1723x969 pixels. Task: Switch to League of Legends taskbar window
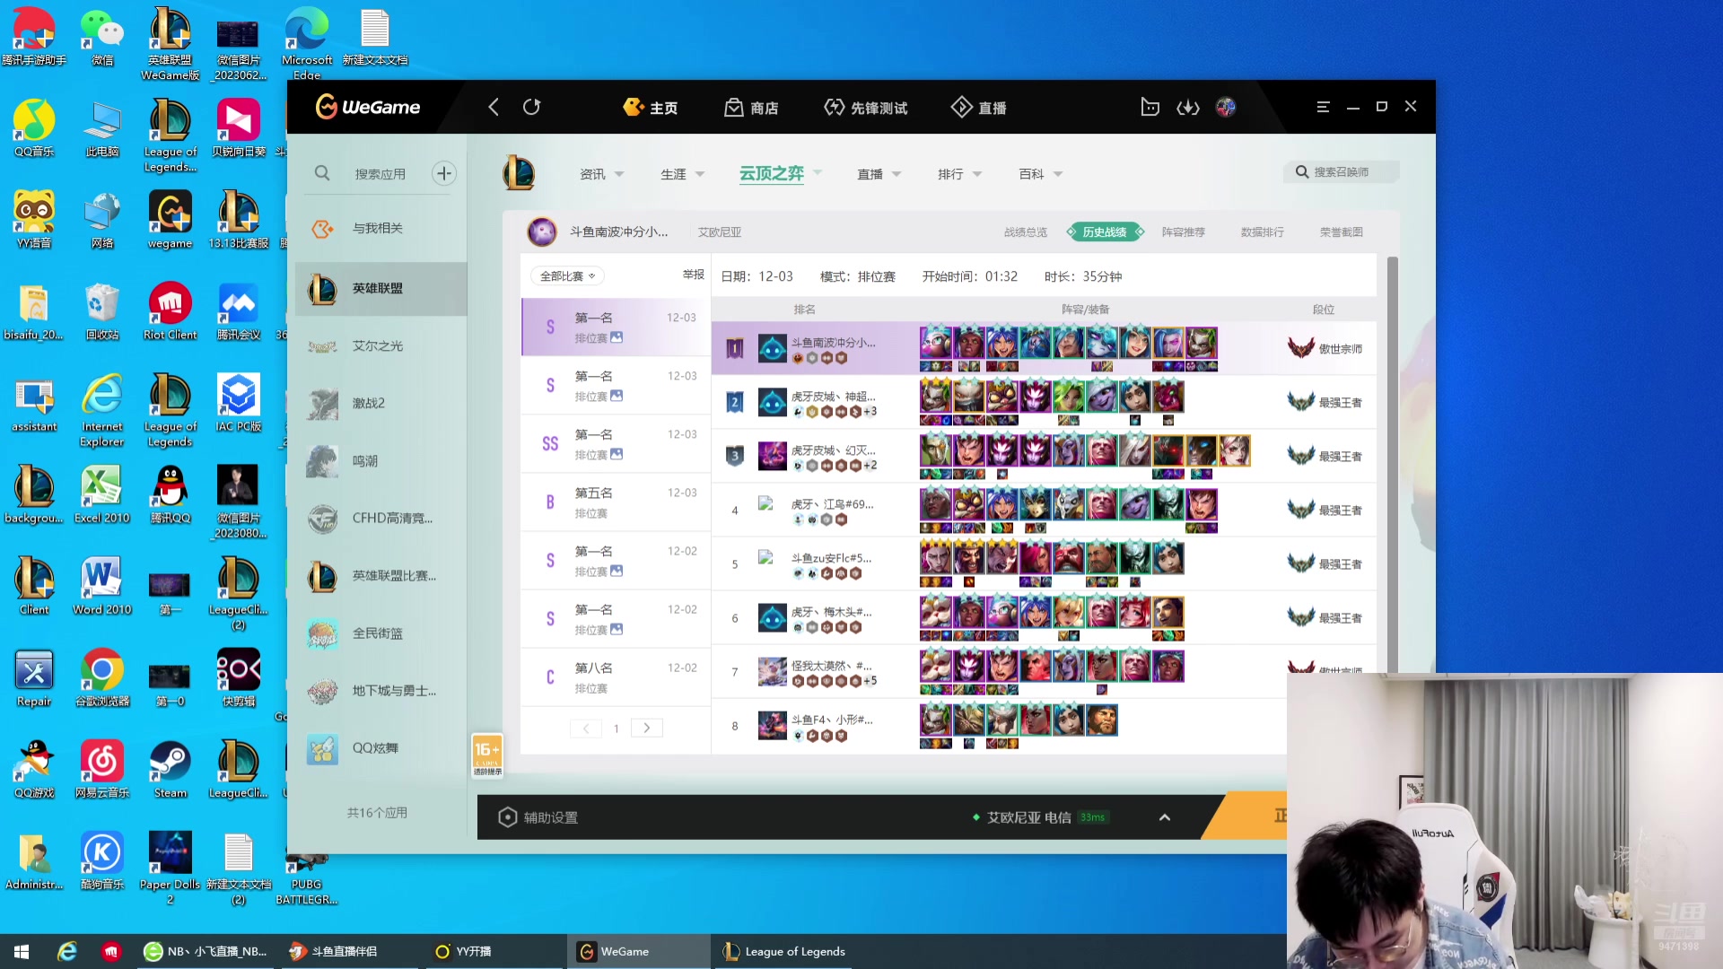[785, 951]
